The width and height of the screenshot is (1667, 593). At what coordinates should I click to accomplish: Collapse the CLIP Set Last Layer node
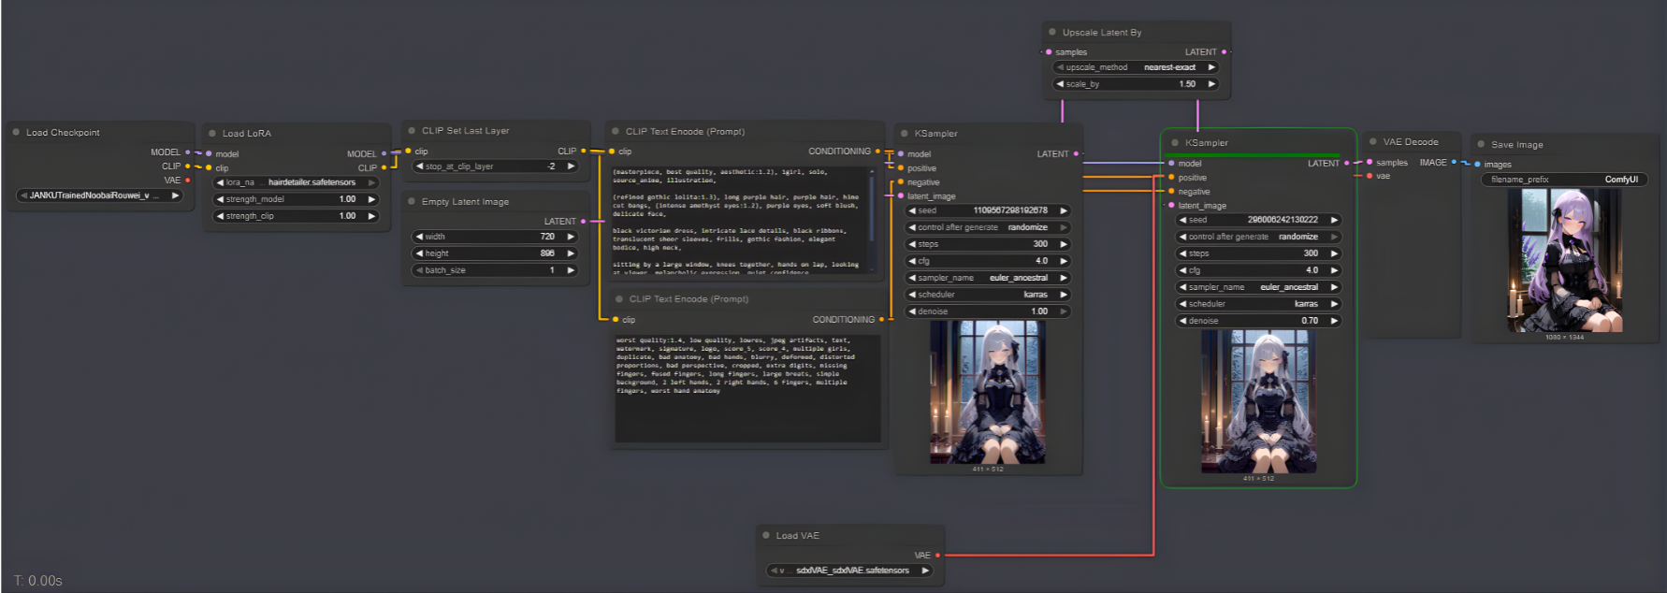(x=412, y=131)
